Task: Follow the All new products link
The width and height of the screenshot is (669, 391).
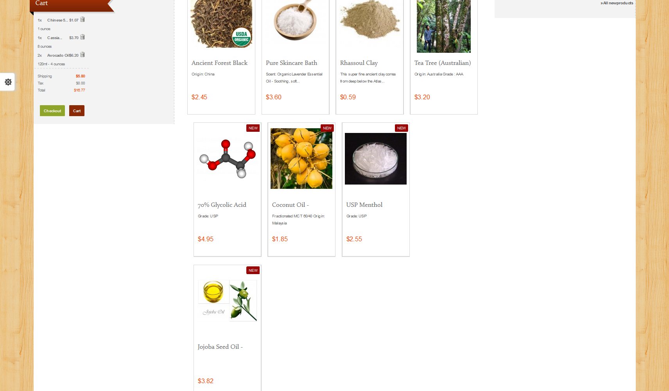Action: point(617,3)
